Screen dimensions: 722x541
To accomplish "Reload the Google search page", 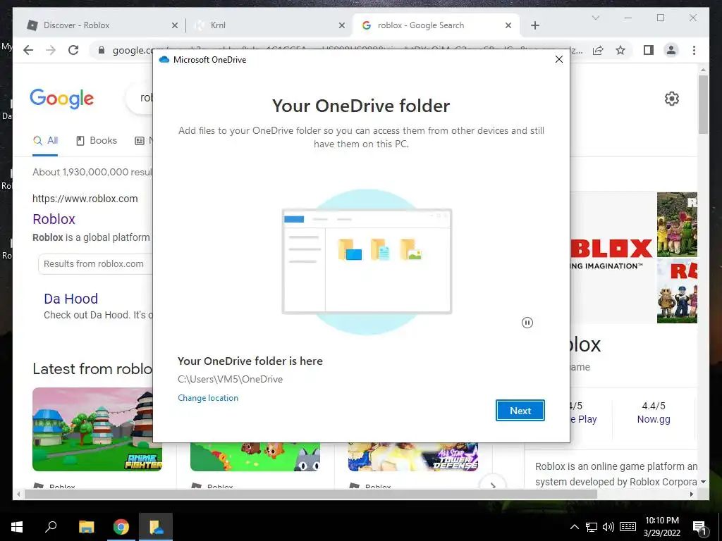I will tap(73, 50).
